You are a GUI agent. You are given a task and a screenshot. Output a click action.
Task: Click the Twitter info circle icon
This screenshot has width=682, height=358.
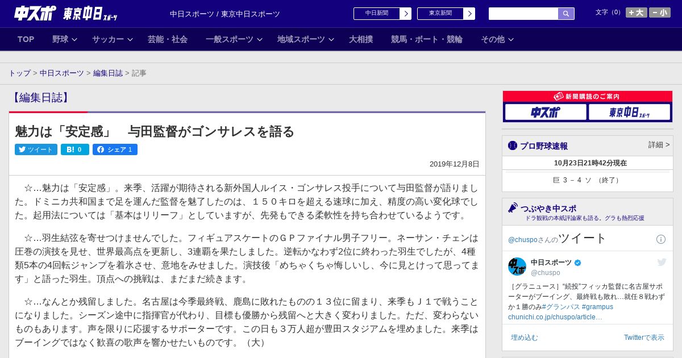(661, 239)
